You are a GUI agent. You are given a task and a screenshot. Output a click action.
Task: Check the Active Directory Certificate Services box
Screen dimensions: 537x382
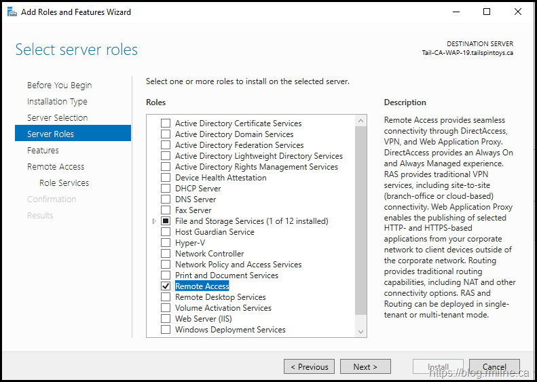pyautogui.click(x=166, y=123)
